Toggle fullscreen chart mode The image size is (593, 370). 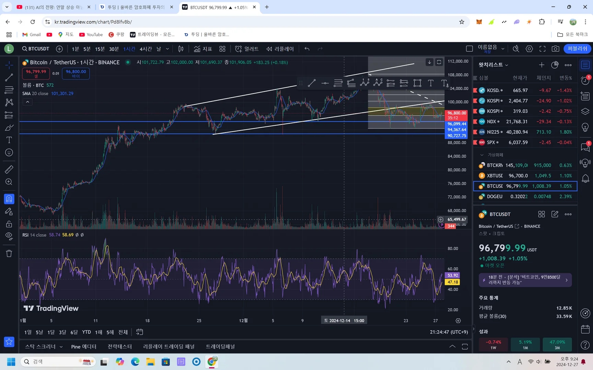542,49
